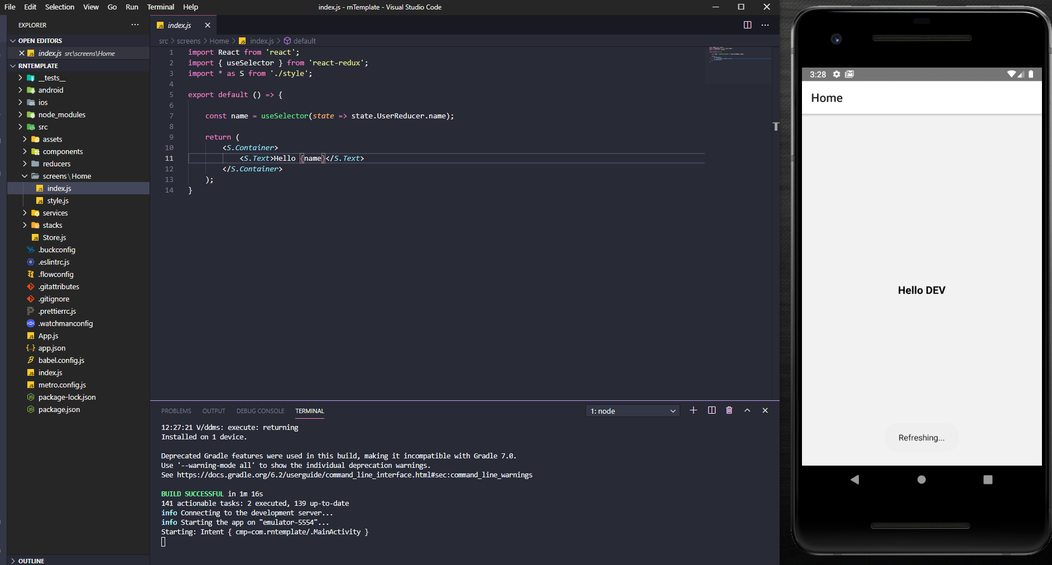1052x565 pixels.
Task: Expand the OUTLINE section
Action: tap(31, 561)
